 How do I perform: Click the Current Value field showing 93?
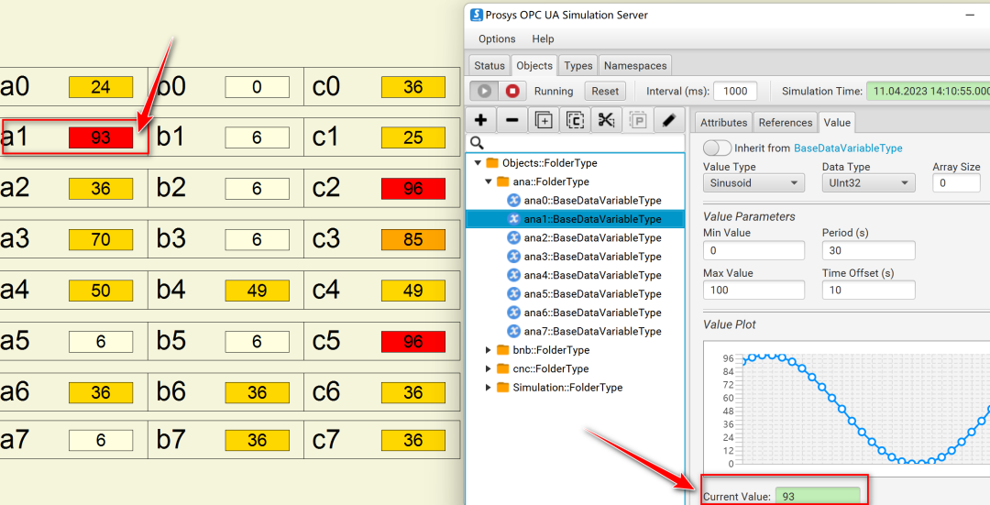point(818,496)
